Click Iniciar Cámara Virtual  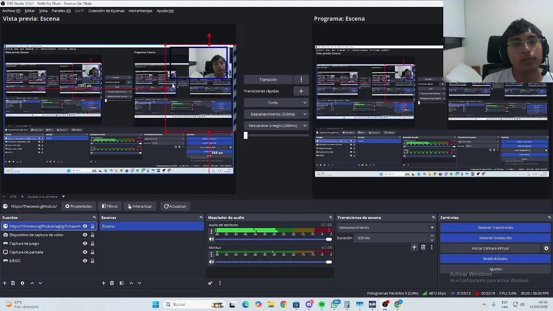click(x=490, y=248)
